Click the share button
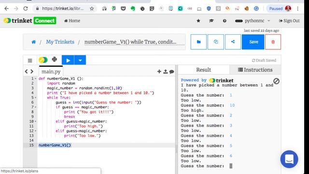 233,42
